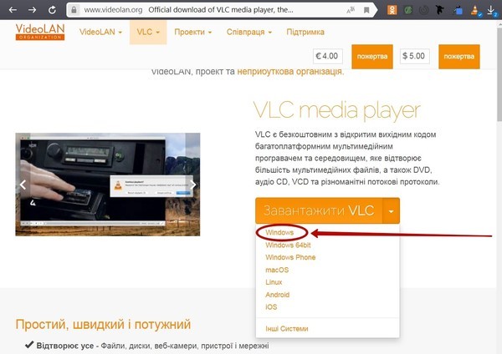
Task: Click the translate page icon
Action: (x=351, y=10)
